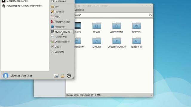191x107 pixels.
Task: Open the Игры category
Action: tap(62, 17)
